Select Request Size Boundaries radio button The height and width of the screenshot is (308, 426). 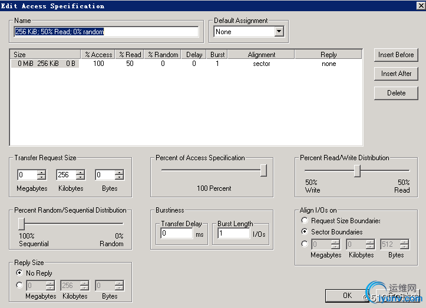(x=304, y=221)
